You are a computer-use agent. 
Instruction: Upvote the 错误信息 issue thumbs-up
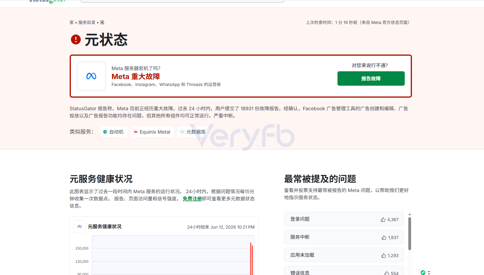(387, 273)
